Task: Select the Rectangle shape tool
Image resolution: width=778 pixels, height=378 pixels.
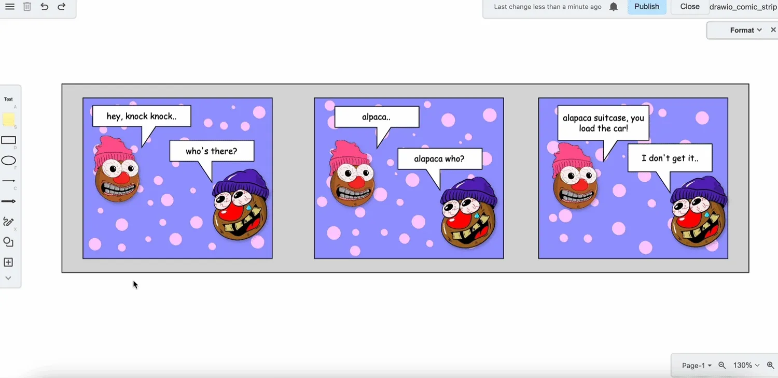Action: pos(9,140)
